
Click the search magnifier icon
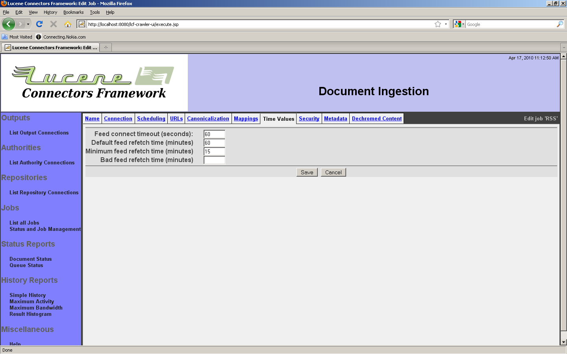[x=560, y=24]
